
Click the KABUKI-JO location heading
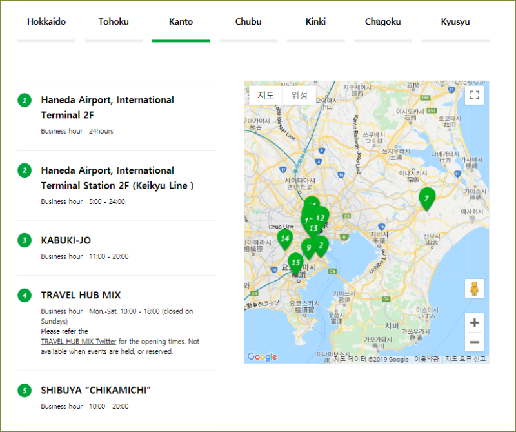(x=66, y=241)
